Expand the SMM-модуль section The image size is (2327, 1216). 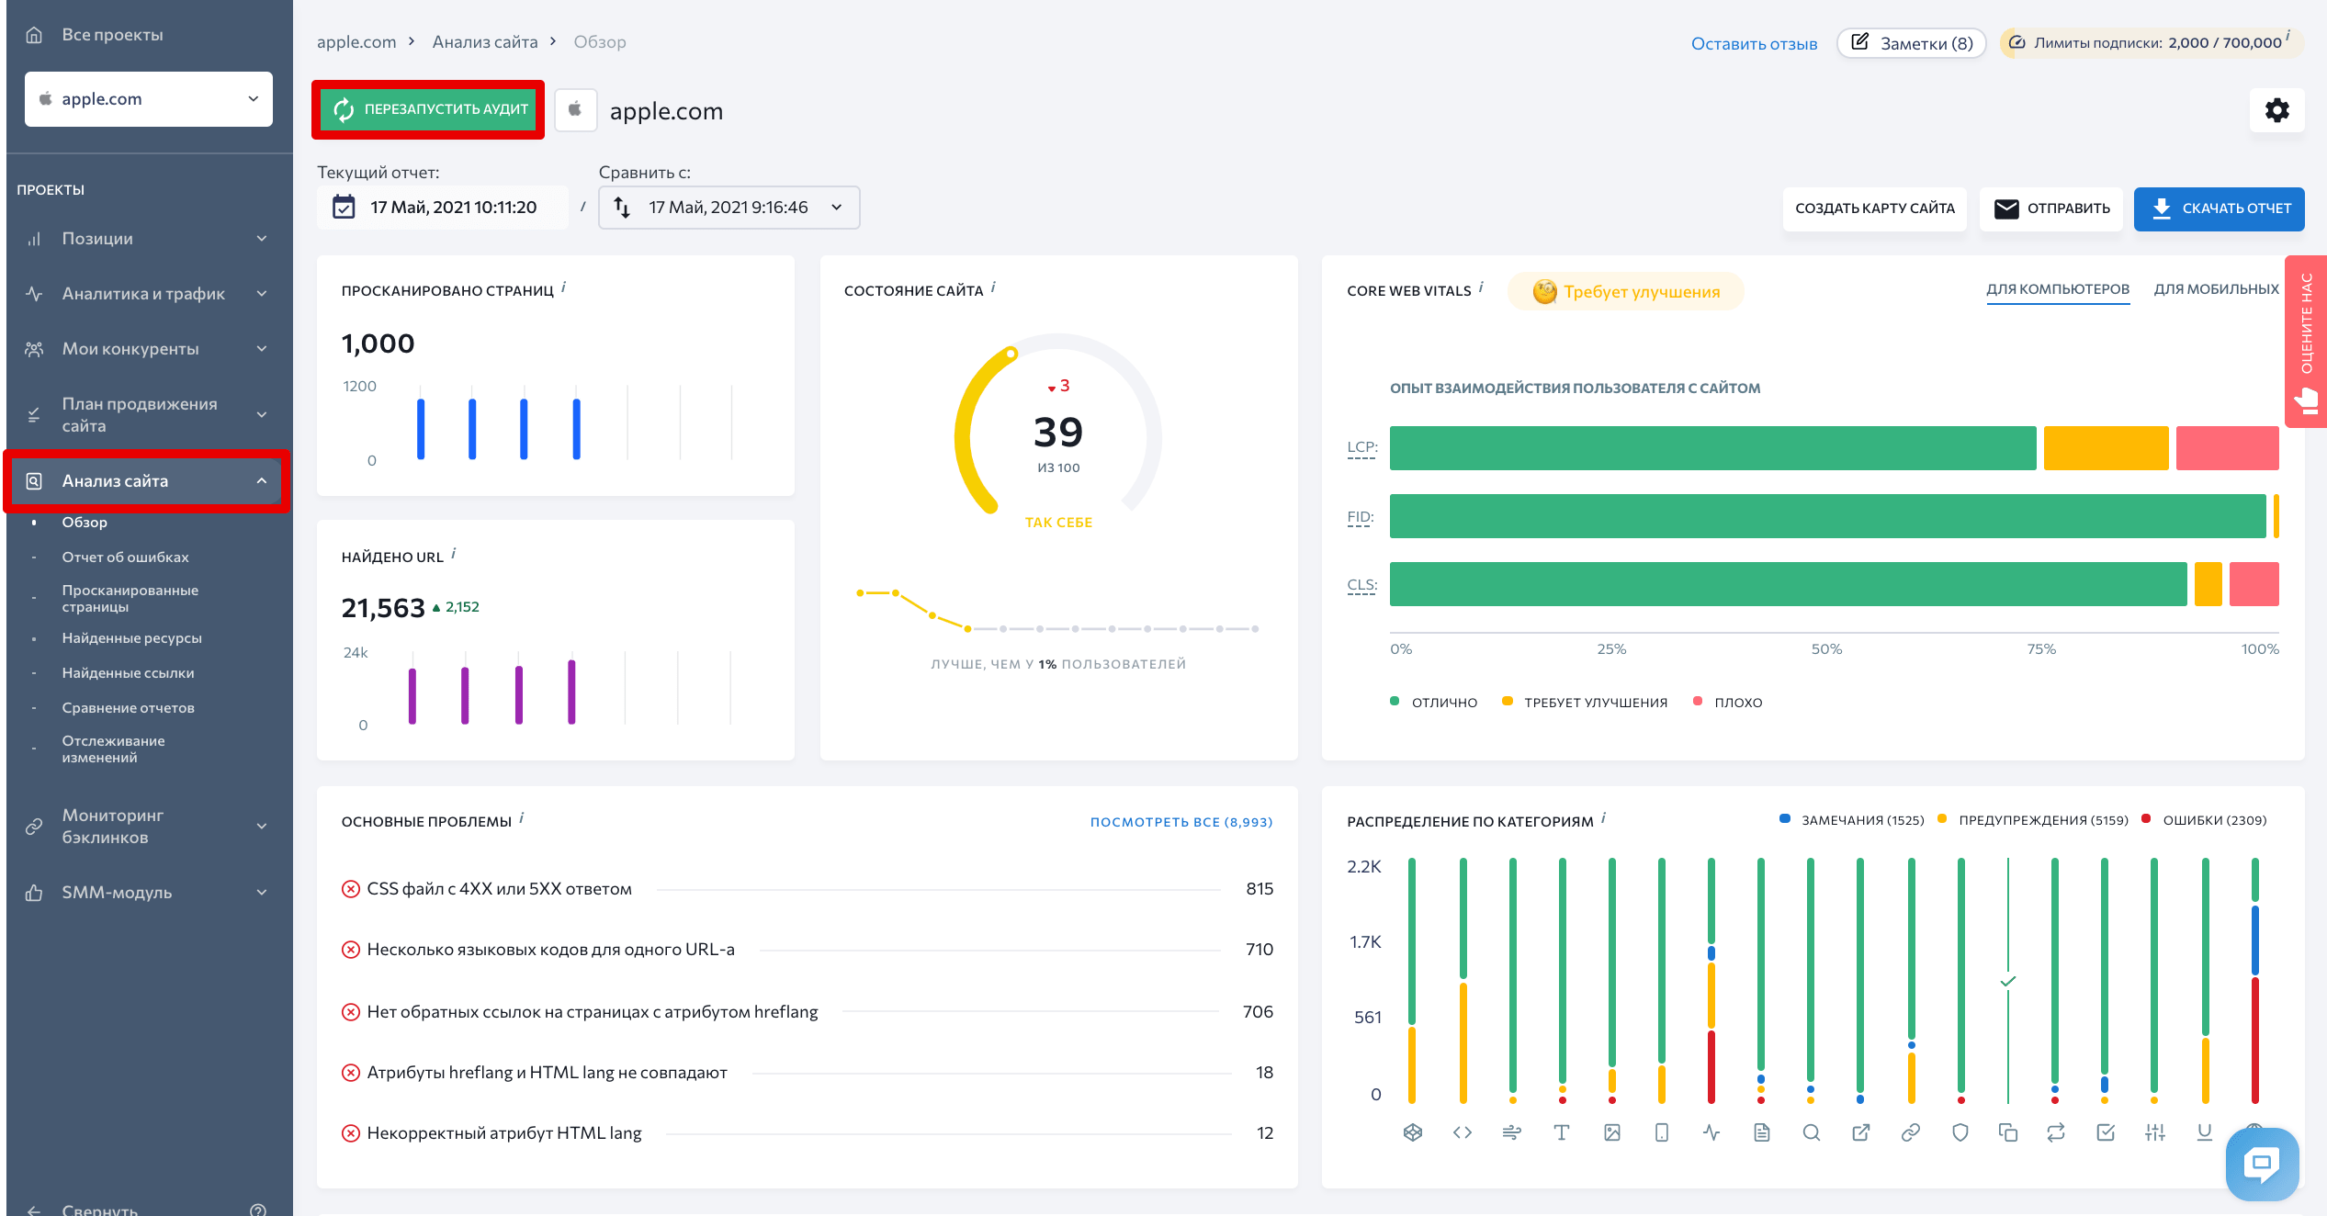pos(147,893)
